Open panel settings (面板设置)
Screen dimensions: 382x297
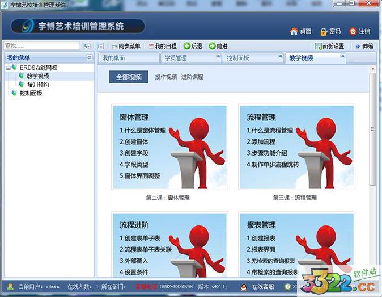[329, 46]
